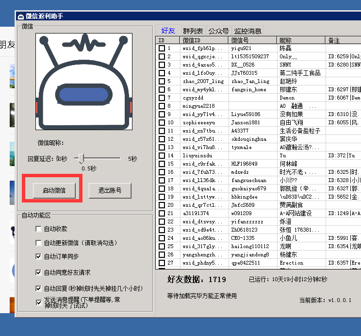Adjust the 回复延迟 slider handle

[x=81, y=158]
